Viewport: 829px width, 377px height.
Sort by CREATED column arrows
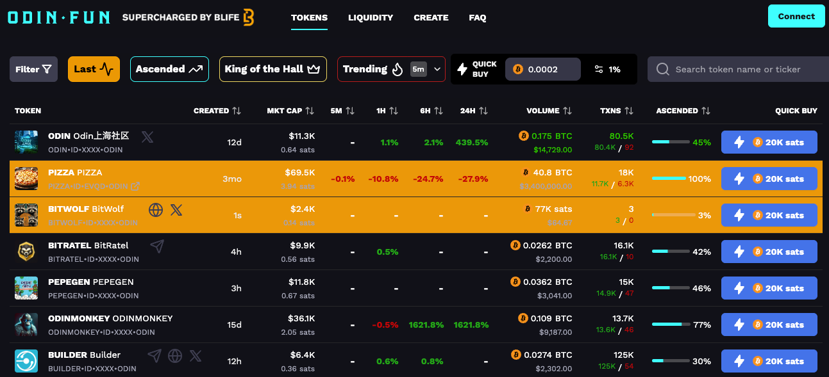click(237, 111)
